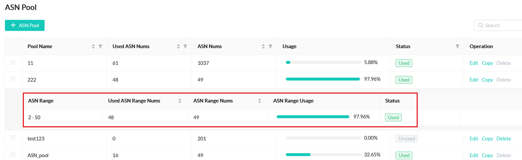
Task: Sort by Used ASN Nums column
Action: pos(178,46)
